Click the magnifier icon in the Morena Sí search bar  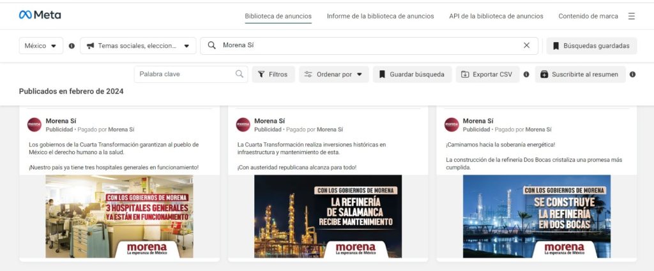click(x=212, y=45)
